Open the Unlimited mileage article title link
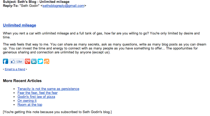210x116 pixels. (x=20, y=25)
